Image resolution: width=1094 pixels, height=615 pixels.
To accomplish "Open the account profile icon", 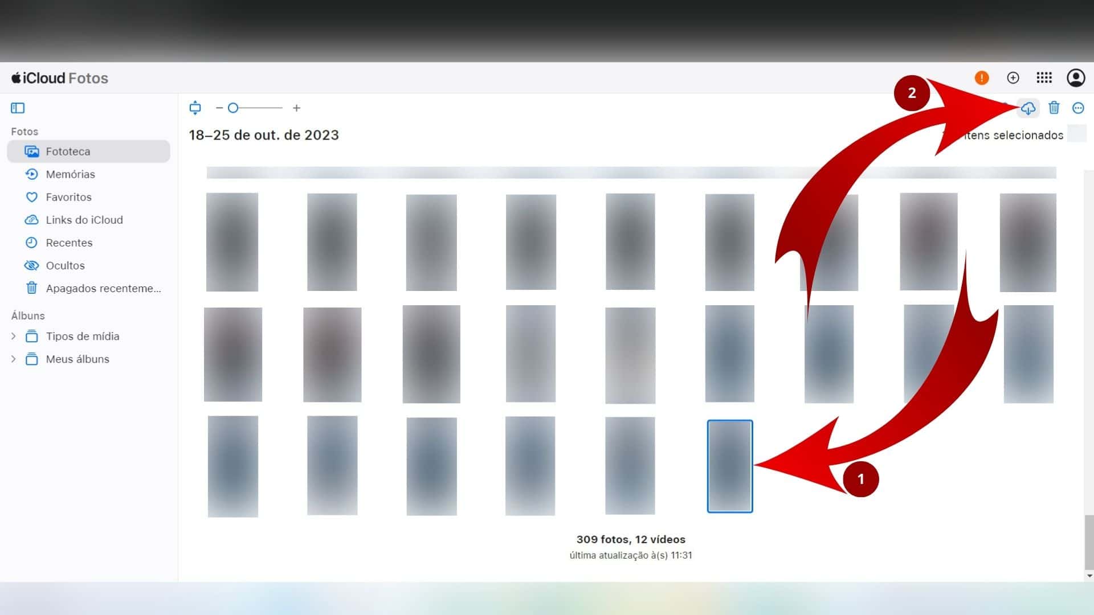I will (1076, 78).
